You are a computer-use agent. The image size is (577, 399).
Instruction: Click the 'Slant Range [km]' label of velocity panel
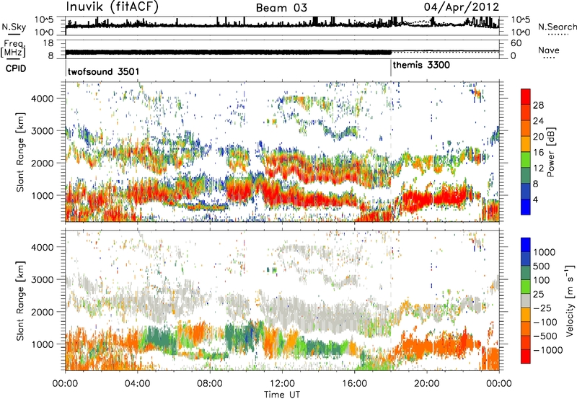pos(20,300)
